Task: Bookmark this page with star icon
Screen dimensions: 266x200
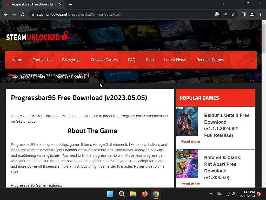Action: [233, 15]
